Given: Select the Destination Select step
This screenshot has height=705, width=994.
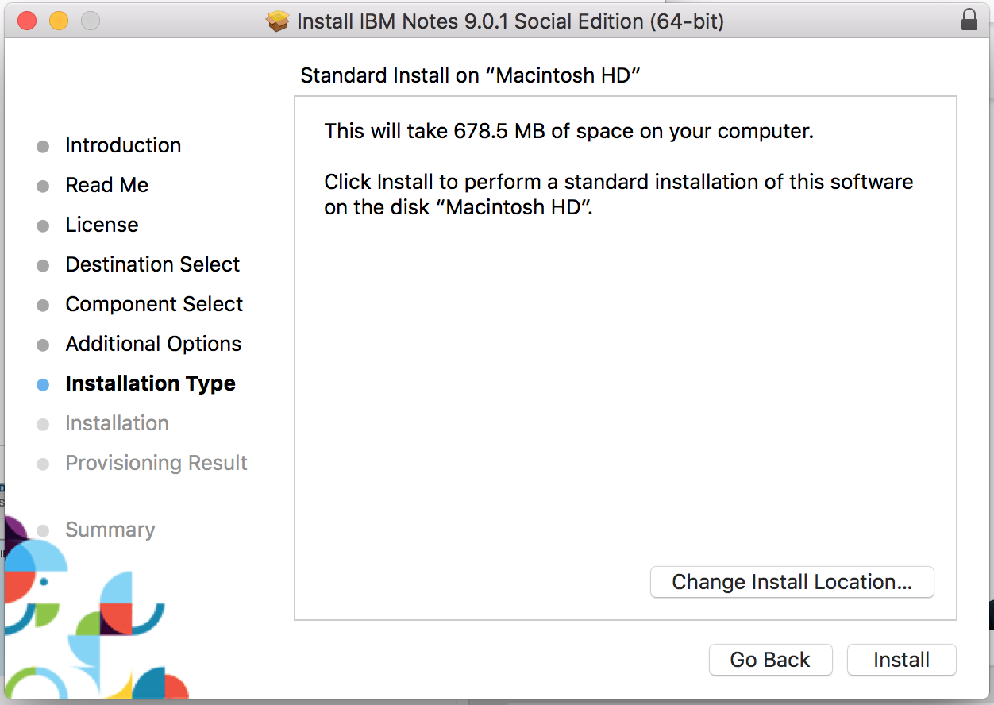Looking at the screenshot, I should tap(152, 264).
